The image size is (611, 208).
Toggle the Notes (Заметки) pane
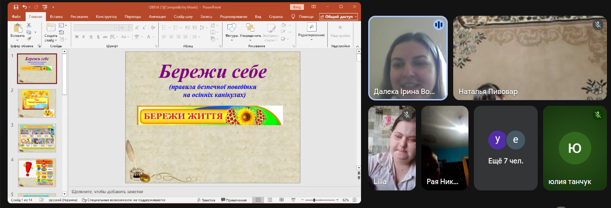205,200
